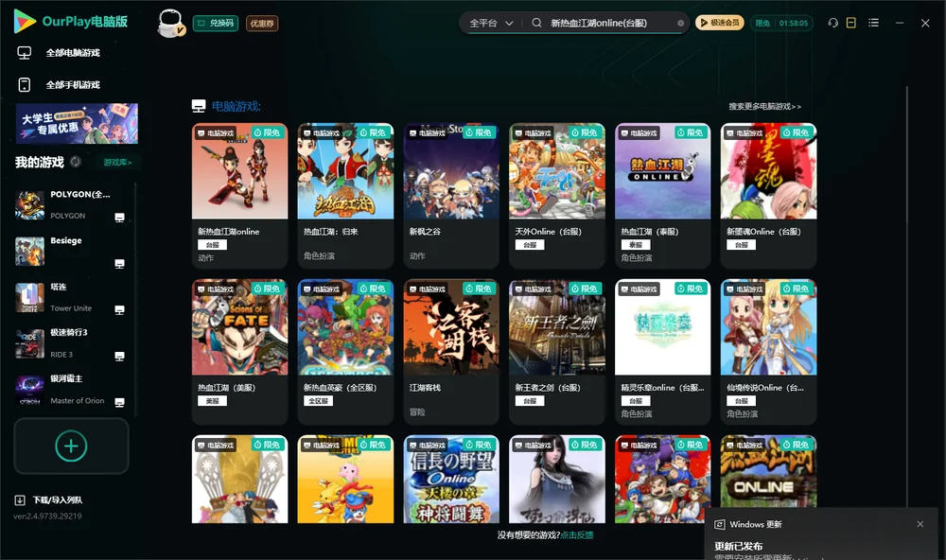Open the 新热血英豪（全区服） game card
The height and width of the screenshot is (560, 946).
pyautogui.click(x=345, y=352)
